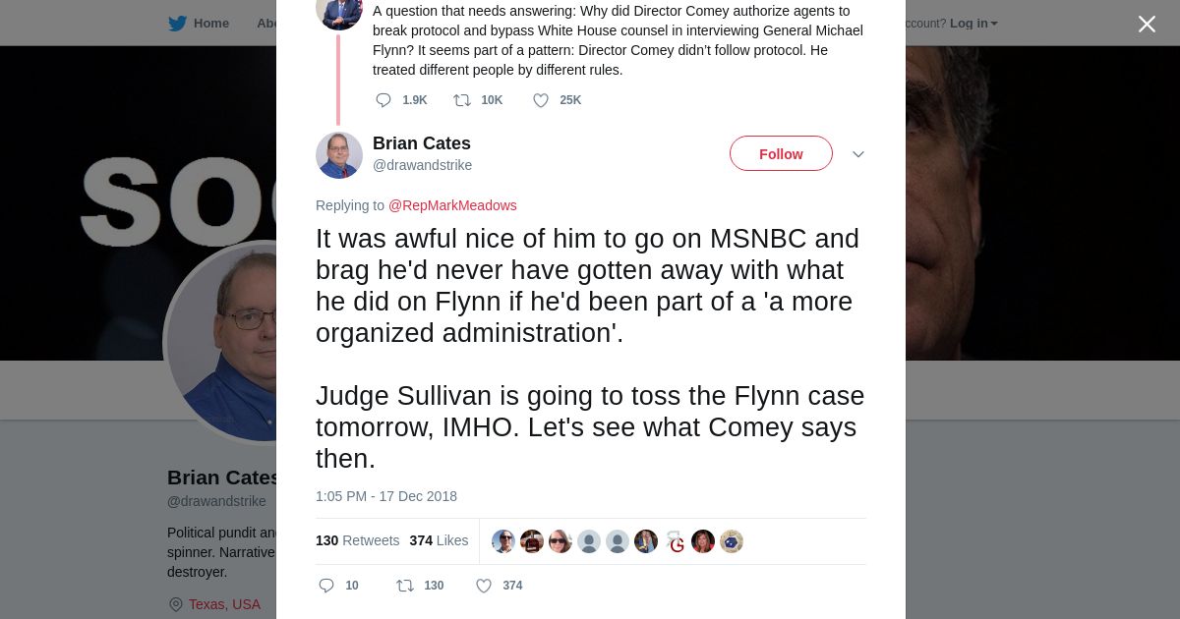
Task: Like the parent tweet with 25K likes
Action: pos(541,100)
